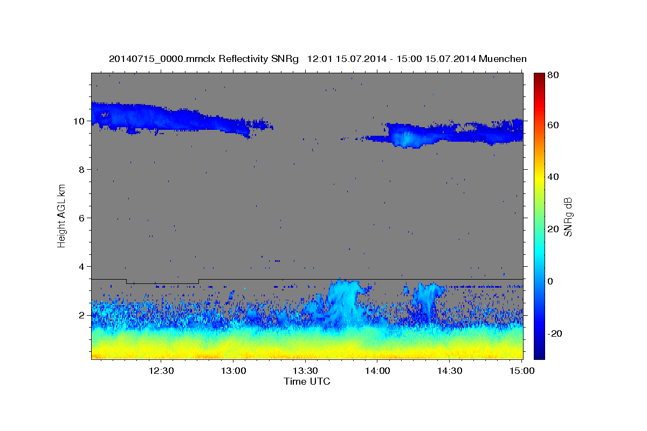Click the plot title text "20140715_0000.mmclx Reflectivity SNRg"
The height and width of the screenshot is (431, 647).
pyautogui.click(x=203, y=59)
